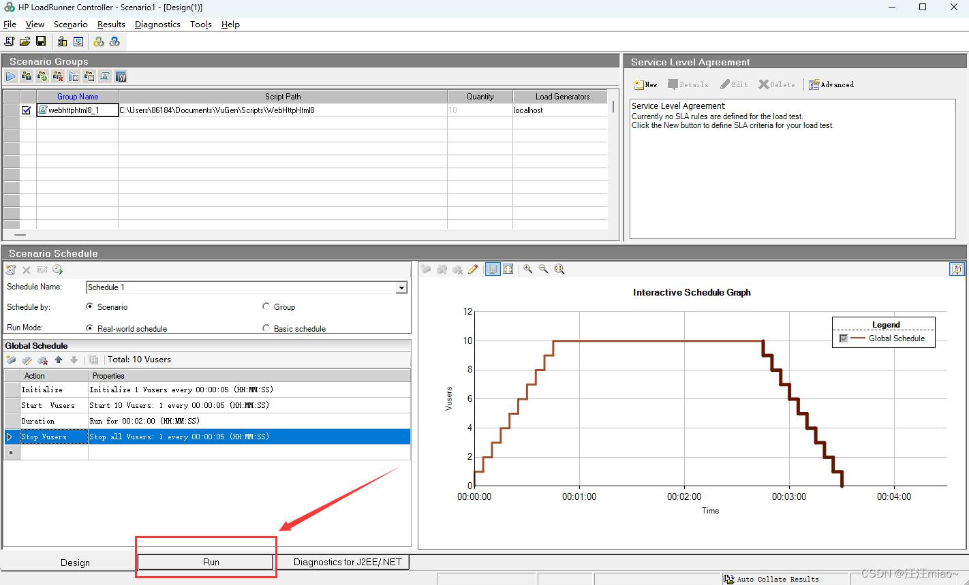Rename the schedule with the edit icon
The height and width of the screenshot is (585, 969).
click(x=42, y=270)
